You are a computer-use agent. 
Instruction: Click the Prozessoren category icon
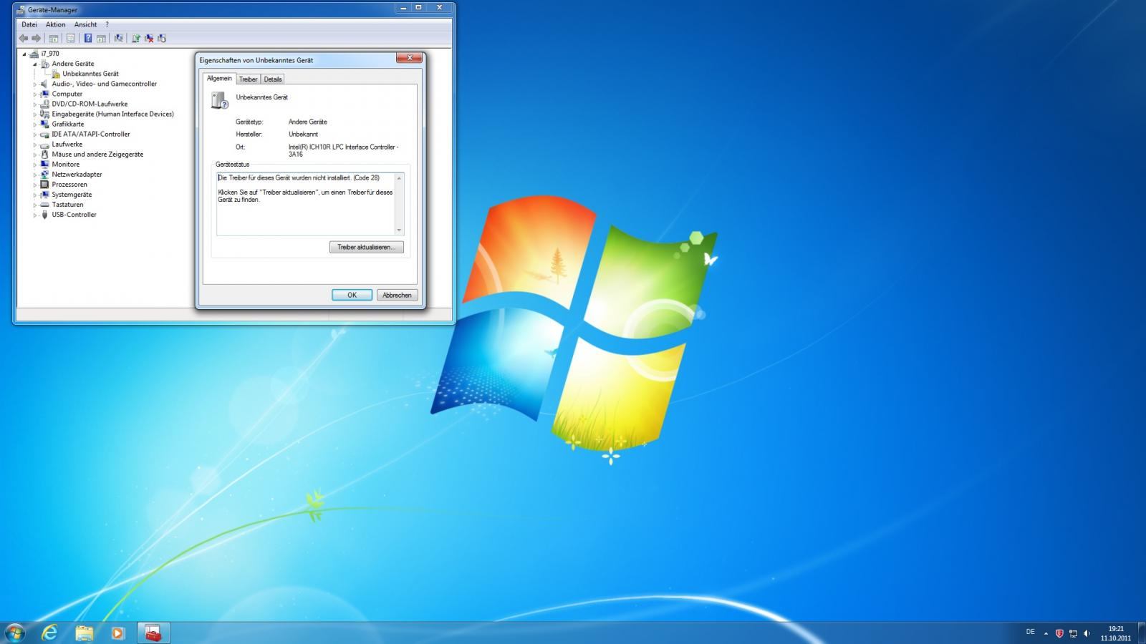tap(44, 184)
